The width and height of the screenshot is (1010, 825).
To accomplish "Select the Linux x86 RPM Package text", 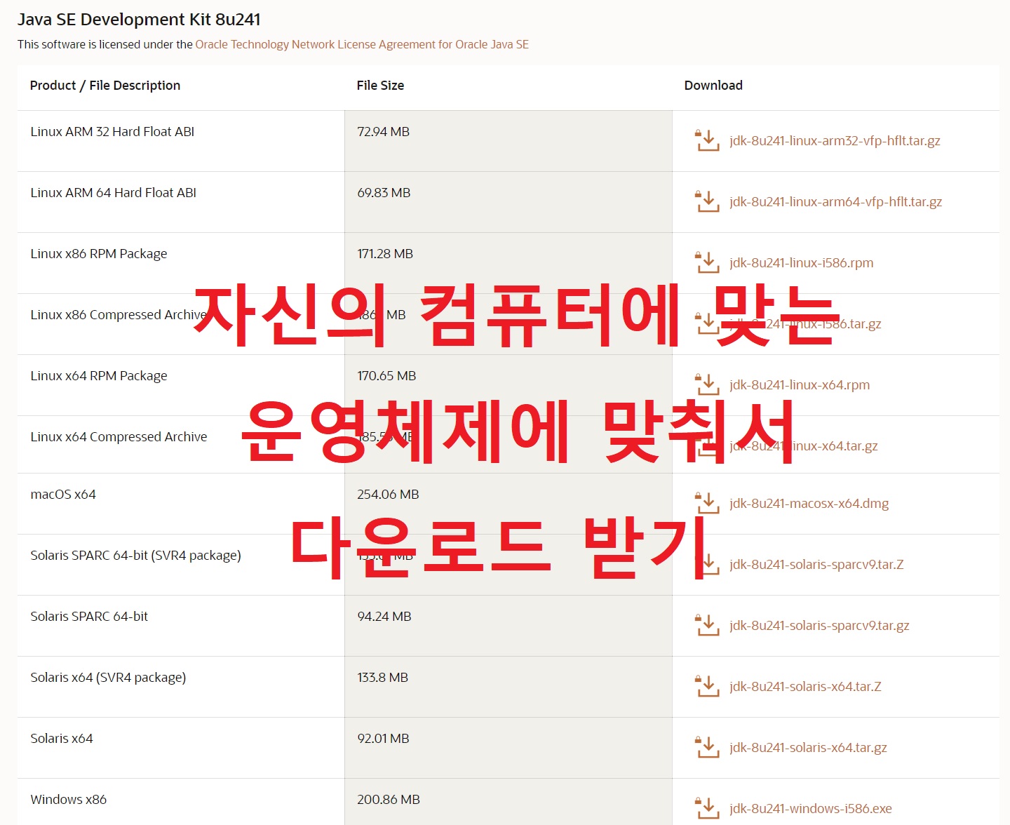I will click(99, 253).
